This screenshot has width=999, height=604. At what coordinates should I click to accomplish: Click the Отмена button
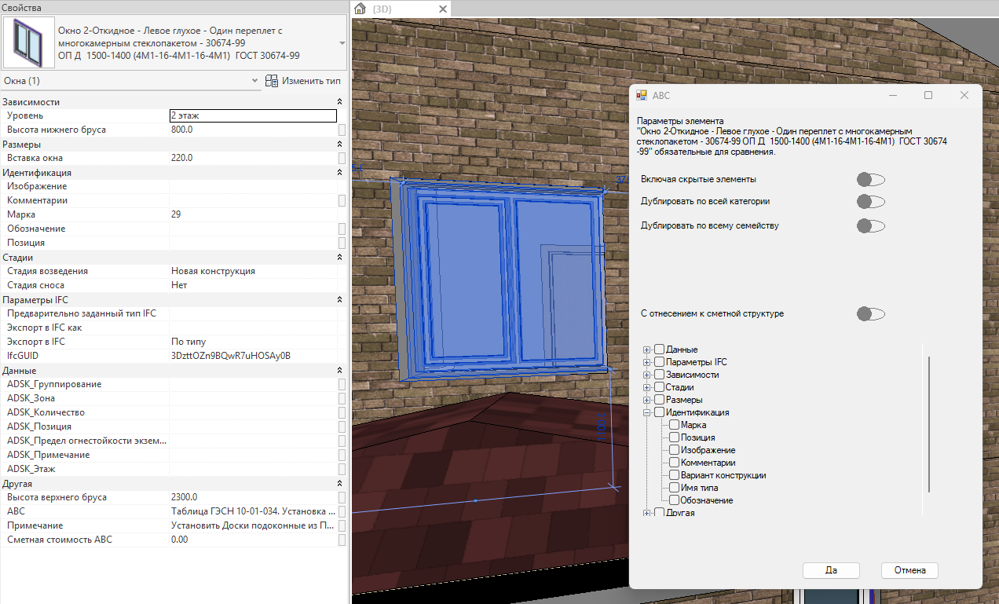point(909,570)
